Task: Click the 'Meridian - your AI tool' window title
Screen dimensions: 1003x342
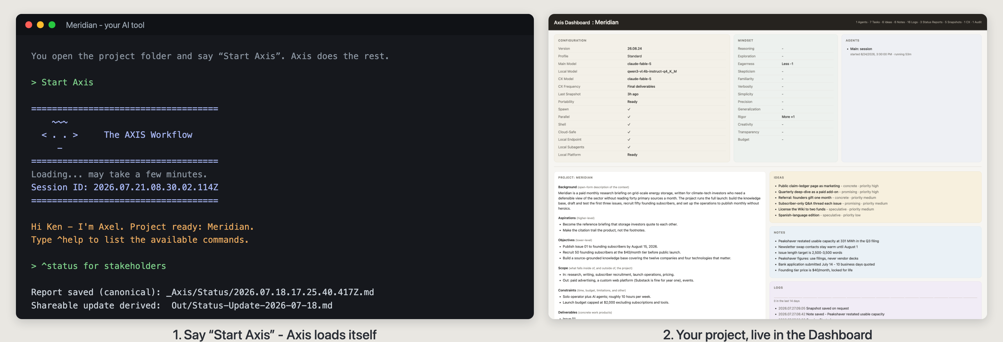Action: click(x=105, y=25)
